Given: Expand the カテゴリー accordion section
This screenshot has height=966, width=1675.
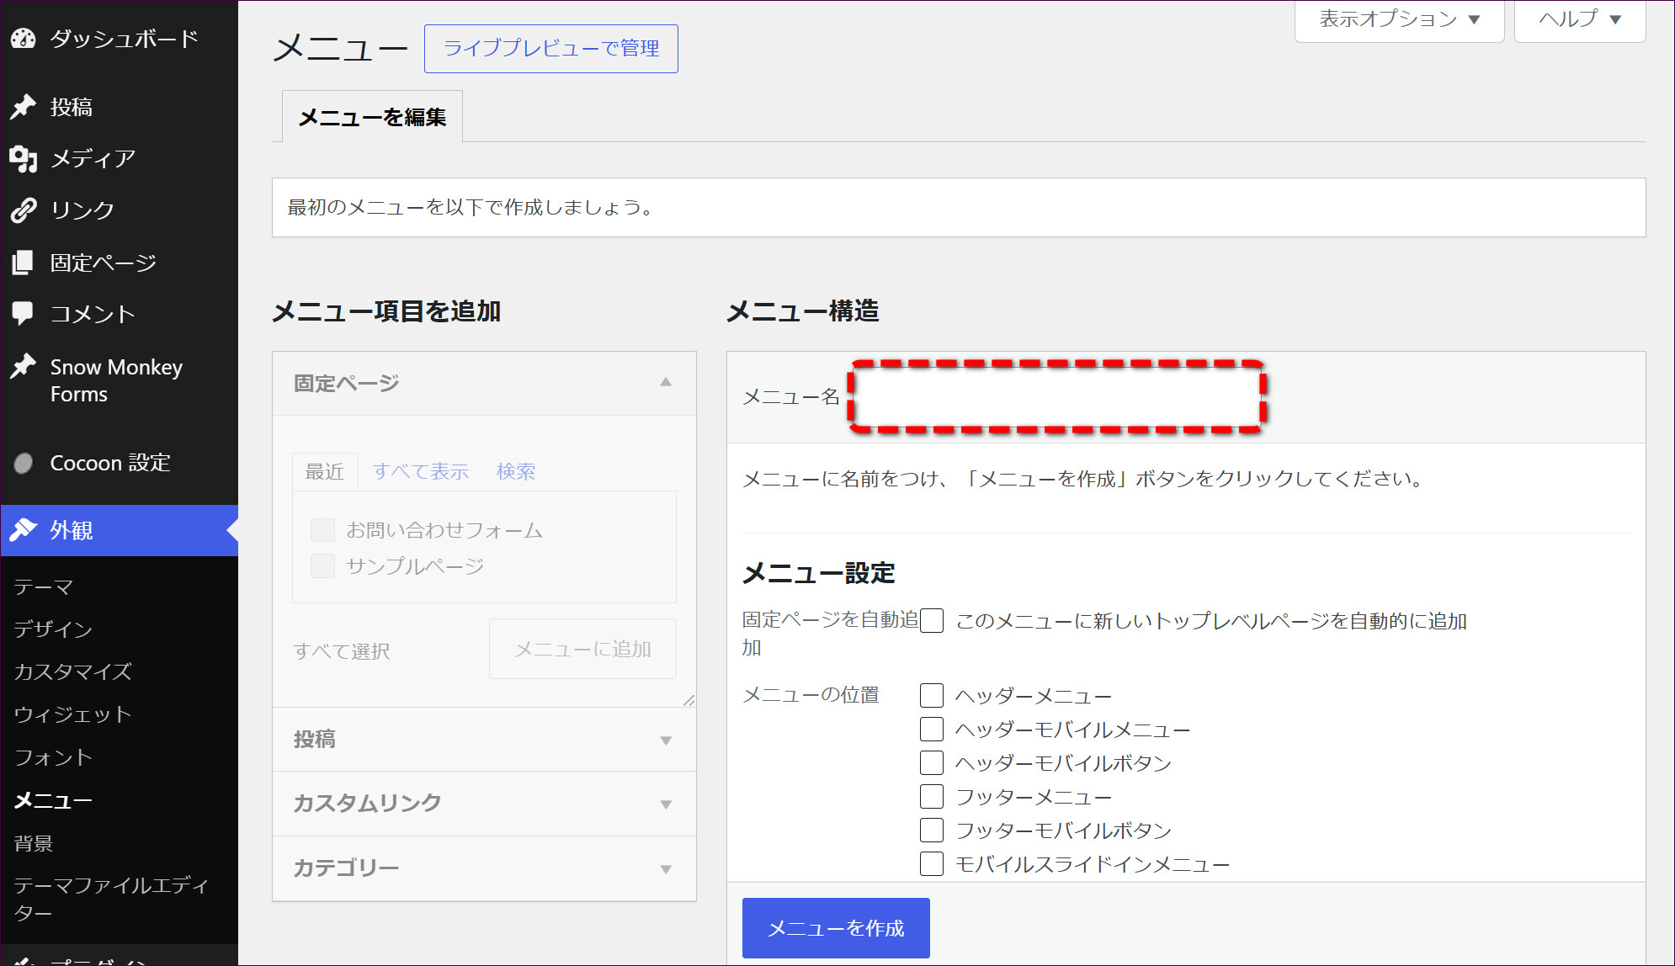Looking at the screenshot, I should click(x=484, y=868).
